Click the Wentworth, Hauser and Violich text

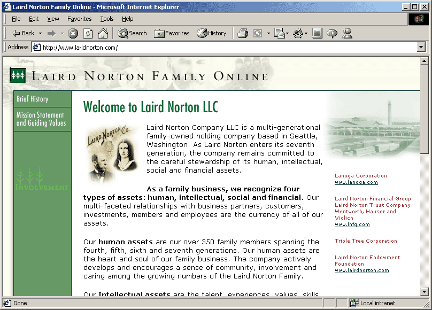pos(365,215)
